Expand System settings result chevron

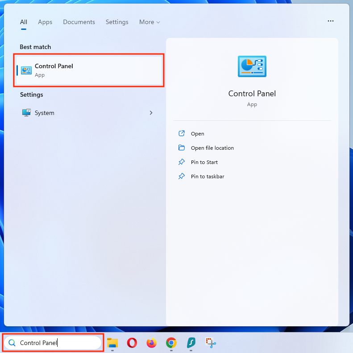pos(151,113)
